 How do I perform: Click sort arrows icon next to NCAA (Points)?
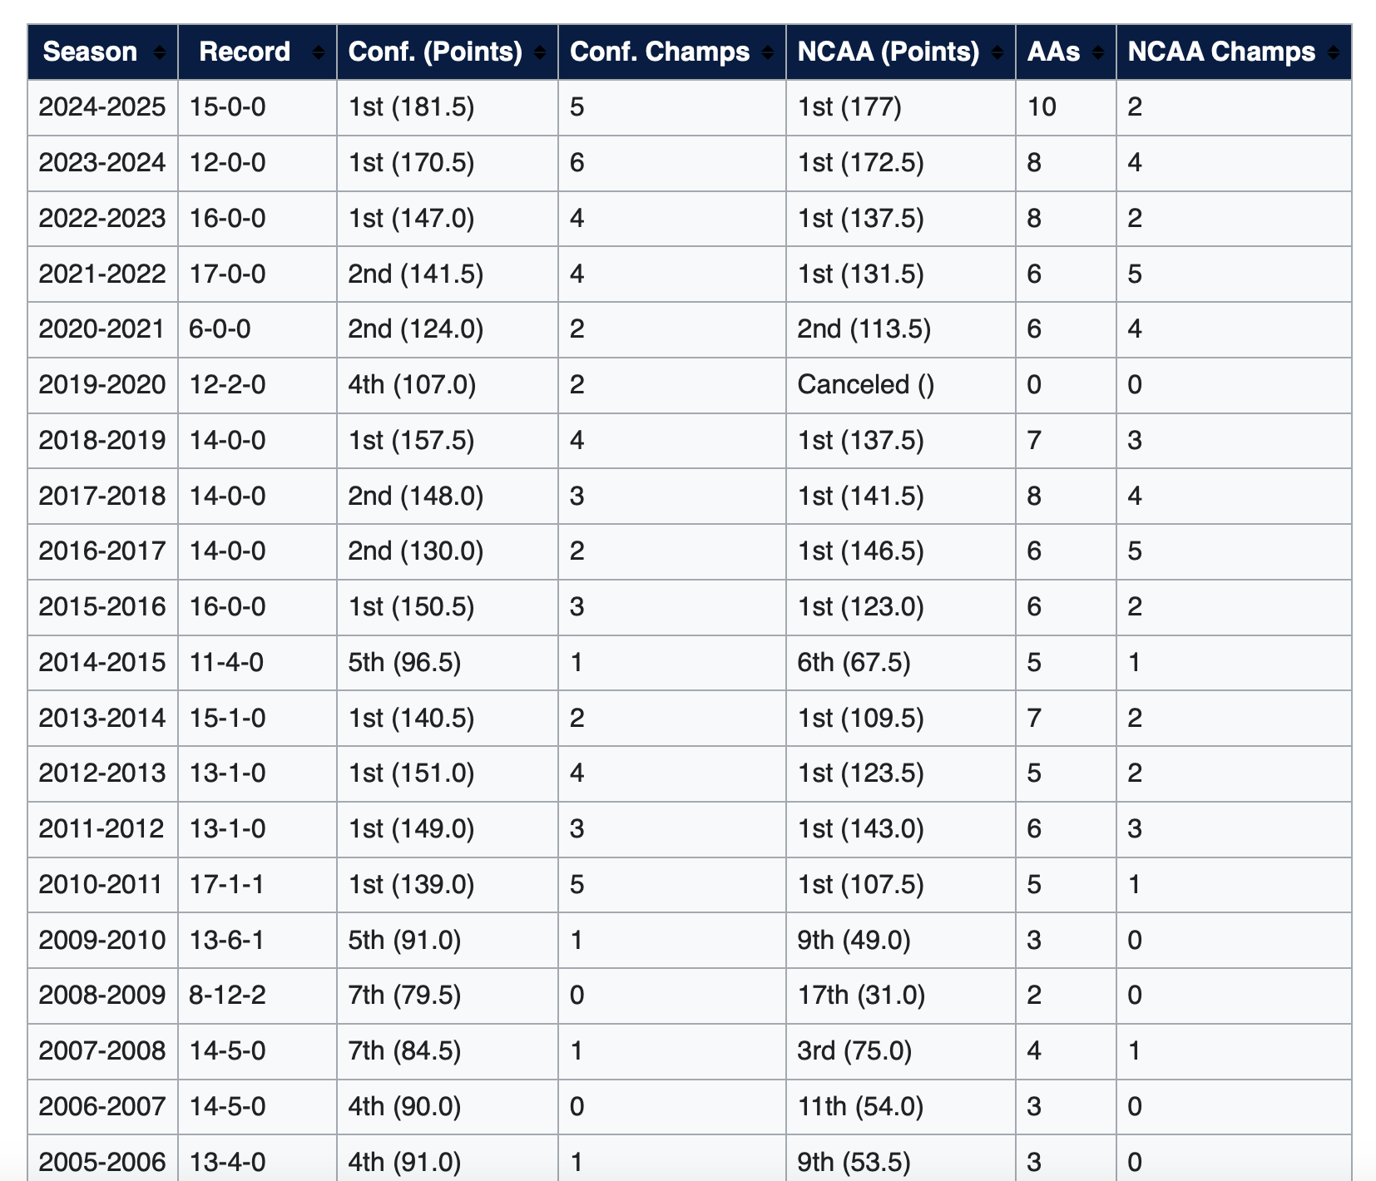[x=997, y=52]
